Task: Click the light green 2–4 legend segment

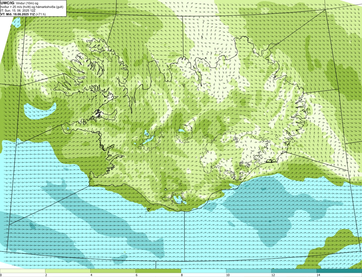Action: [x=68, y=271]
